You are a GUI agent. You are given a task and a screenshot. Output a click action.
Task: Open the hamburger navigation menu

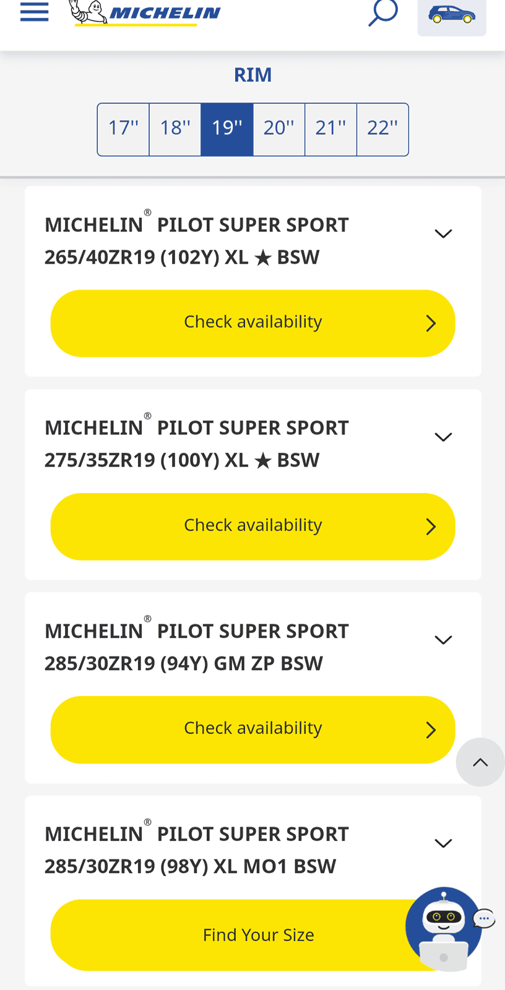pyautogui.click(x=34, y=12)
